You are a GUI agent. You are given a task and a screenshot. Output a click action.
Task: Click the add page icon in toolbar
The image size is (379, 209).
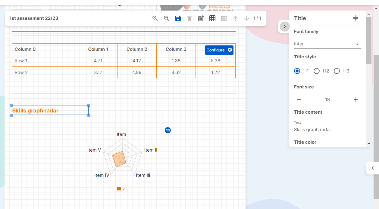201,18
